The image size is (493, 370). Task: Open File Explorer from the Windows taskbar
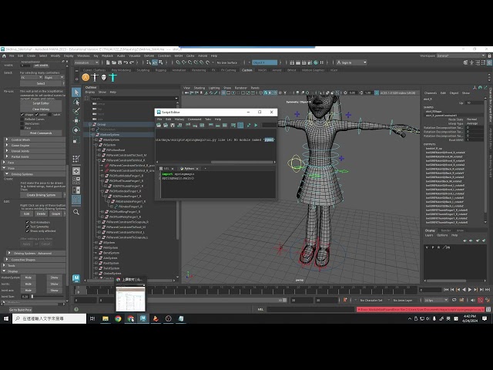(106, 318)
